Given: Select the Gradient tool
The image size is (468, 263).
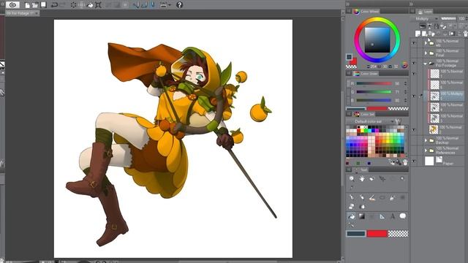Looking at the screenshot, I should pos(362,216).
